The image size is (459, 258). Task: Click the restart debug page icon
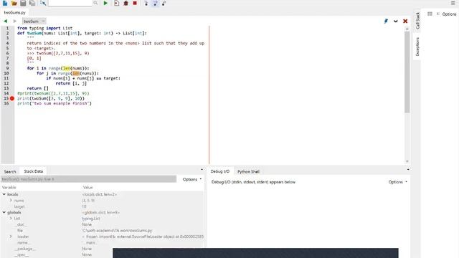coord(116,3)
